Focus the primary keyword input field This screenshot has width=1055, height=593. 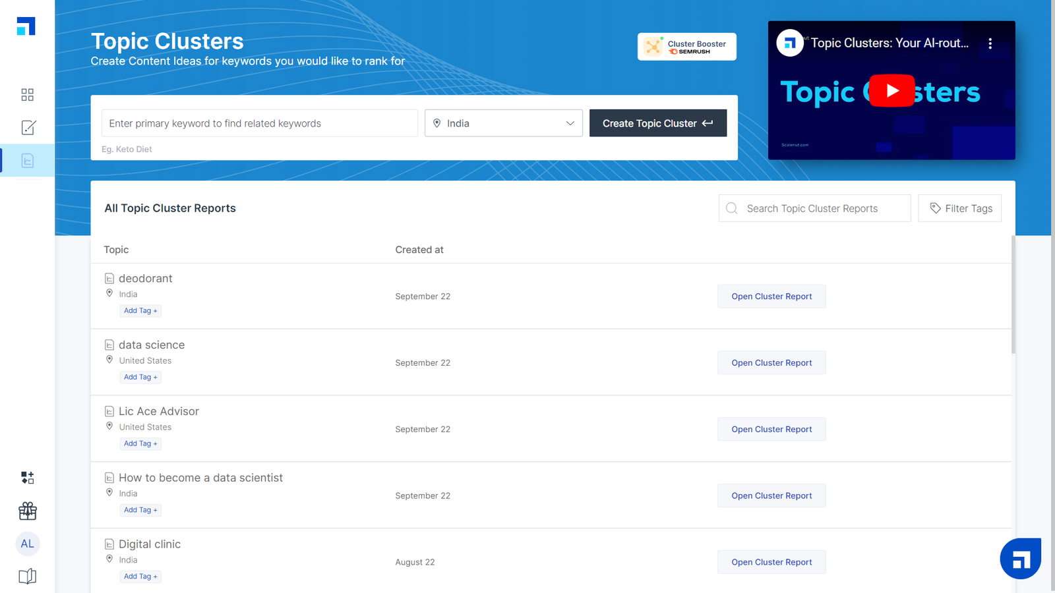click(260, 123)
